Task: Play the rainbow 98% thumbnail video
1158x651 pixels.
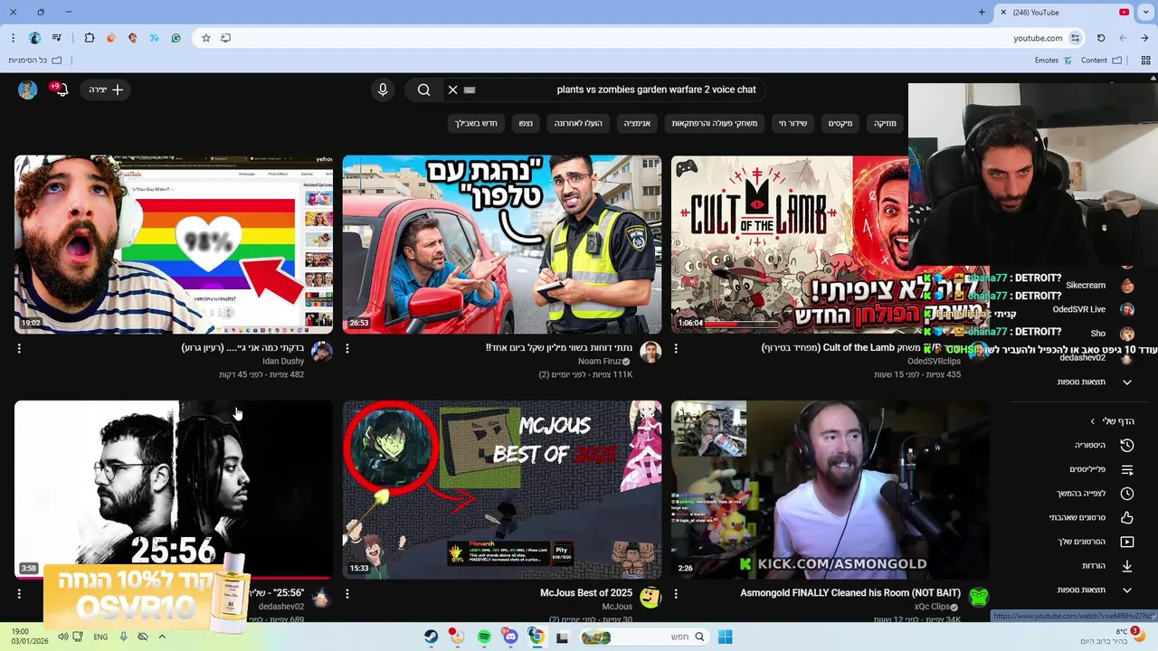Action: [x=174, y=245]
